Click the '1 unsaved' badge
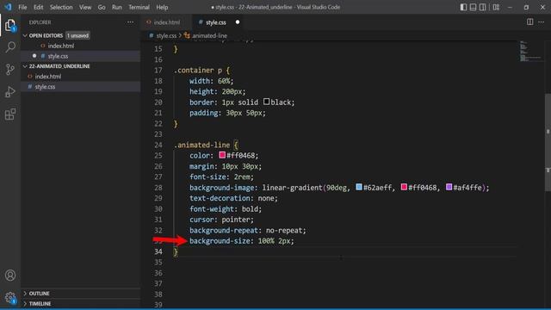 coord(77,35)
